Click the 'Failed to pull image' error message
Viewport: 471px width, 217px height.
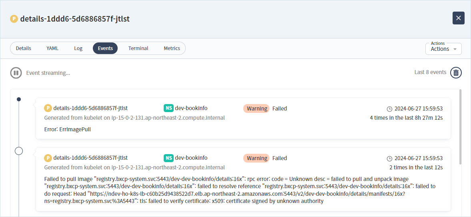tap(240, 190)
